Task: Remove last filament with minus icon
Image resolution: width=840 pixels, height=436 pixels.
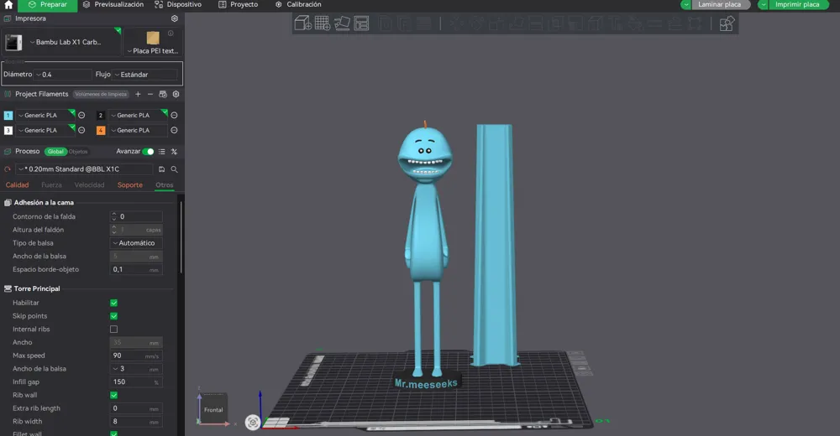Action: click(x=150, y=94)
